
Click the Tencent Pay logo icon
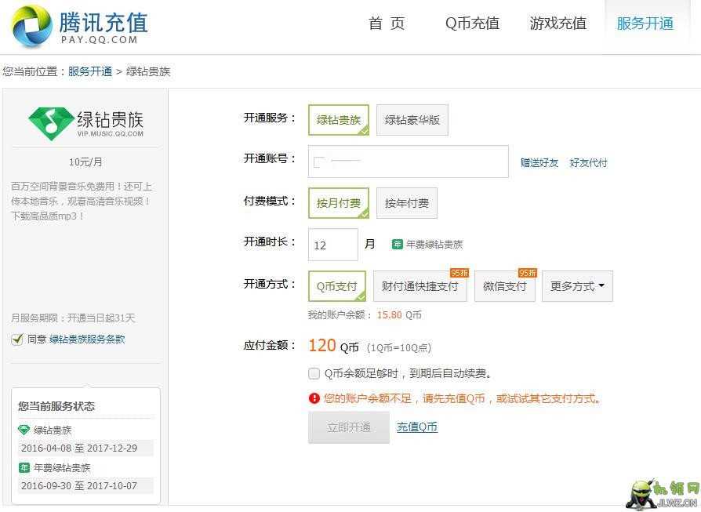point(31,26)
